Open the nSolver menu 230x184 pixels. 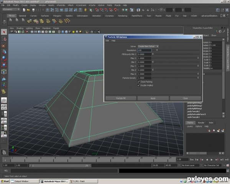point(101,5)
